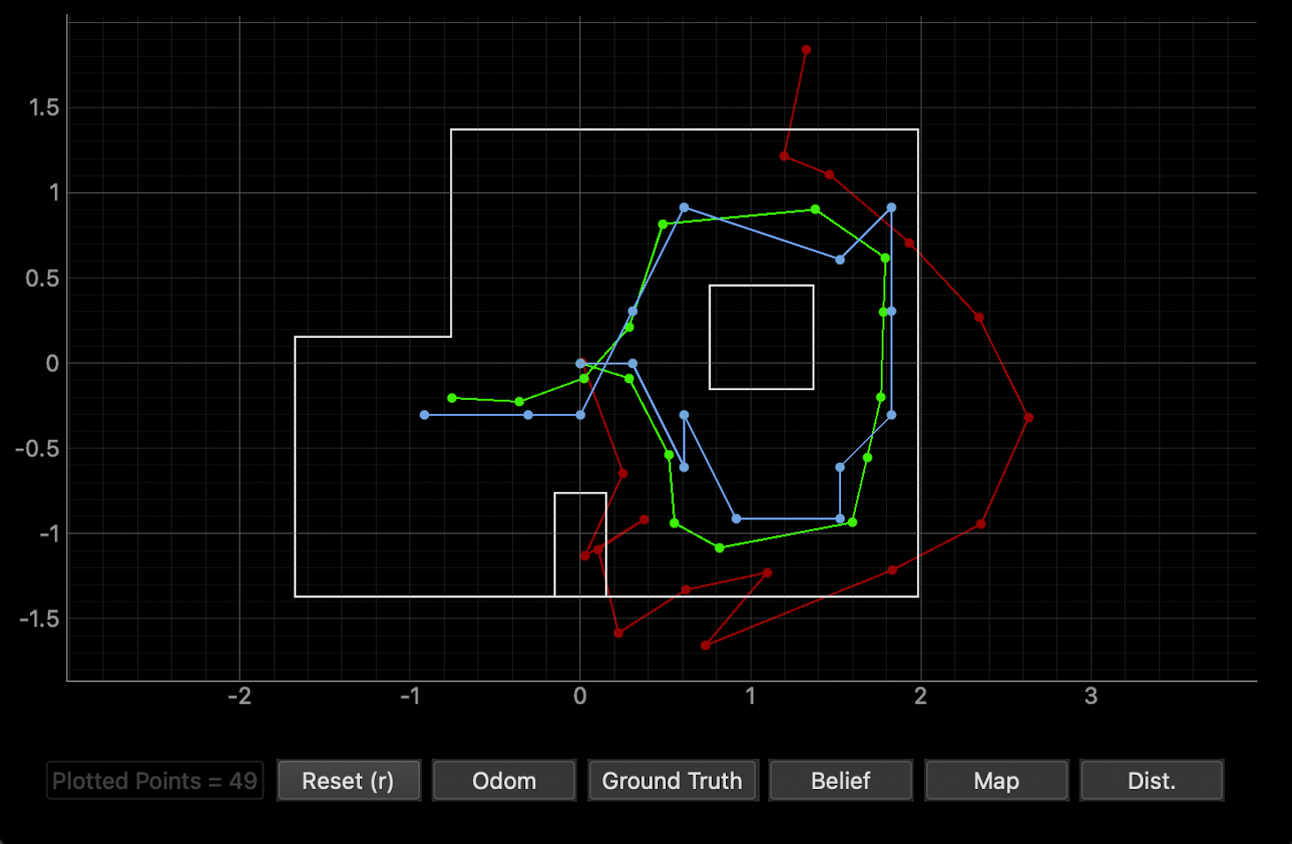Click the y-axis label 0.5
The width and height of the screenshot is (1292, 844).
[43, 279]
